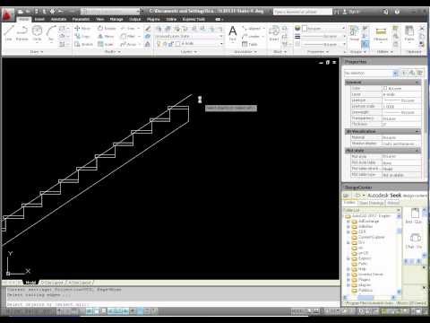Open DesignCenter History tab
430x323 pixels.
coord(393,203)
